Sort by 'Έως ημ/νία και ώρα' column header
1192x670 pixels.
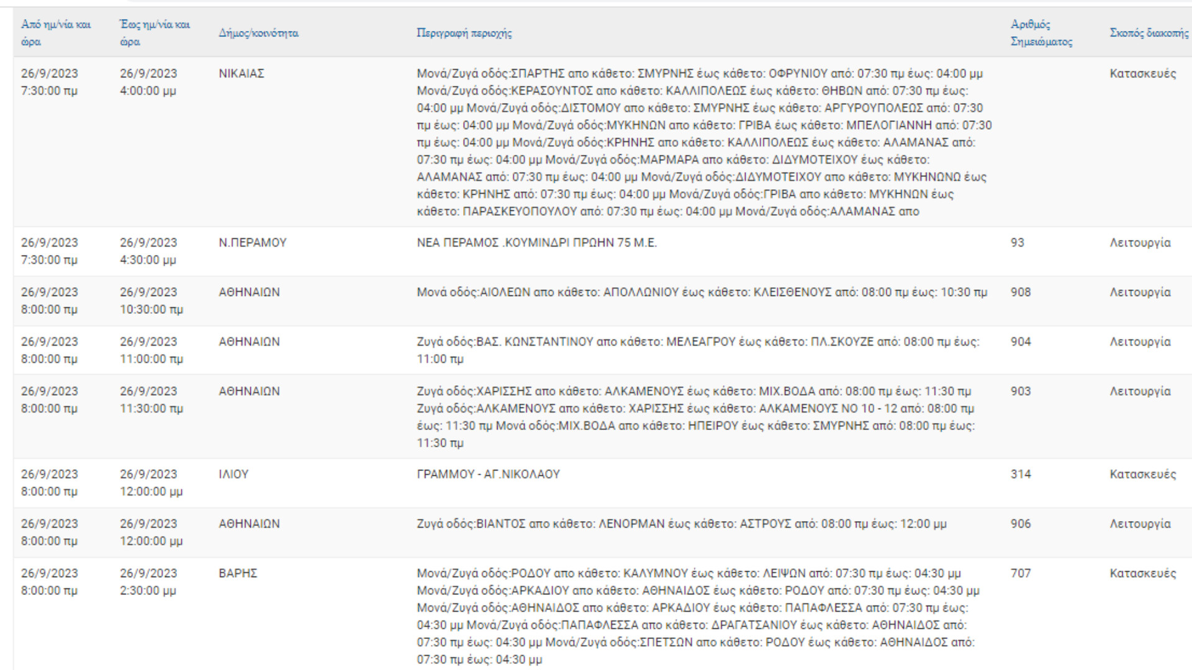click(155, 33)
